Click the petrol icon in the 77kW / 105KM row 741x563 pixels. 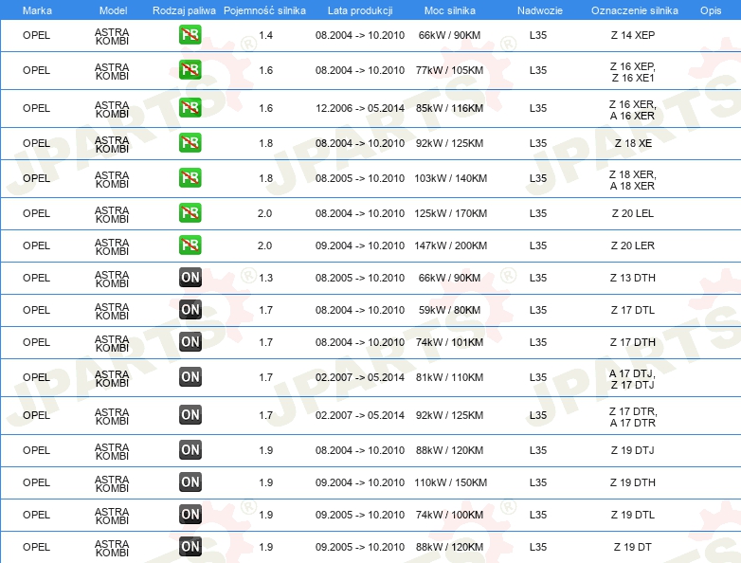190,70
